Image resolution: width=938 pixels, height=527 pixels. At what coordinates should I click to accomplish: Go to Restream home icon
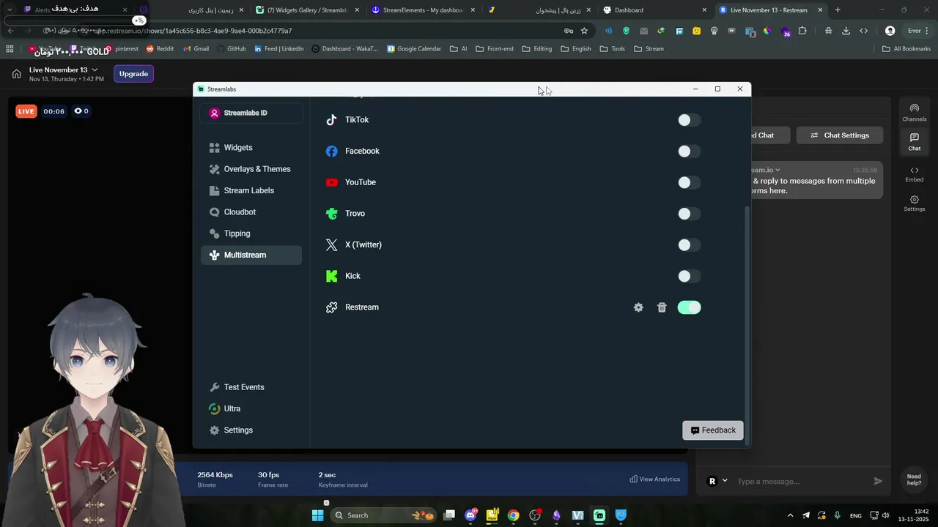[16, 74]
